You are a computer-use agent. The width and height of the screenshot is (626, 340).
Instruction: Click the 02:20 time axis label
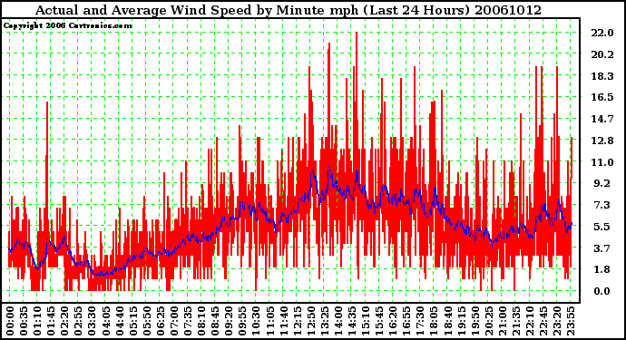(x=64, y=321)
